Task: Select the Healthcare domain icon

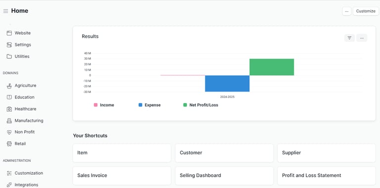Action: (x=9, y=109)
